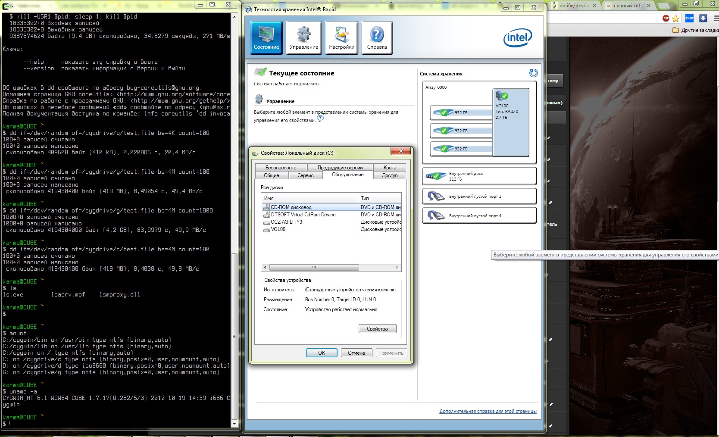Open the Квота tab

coord(390,168)
